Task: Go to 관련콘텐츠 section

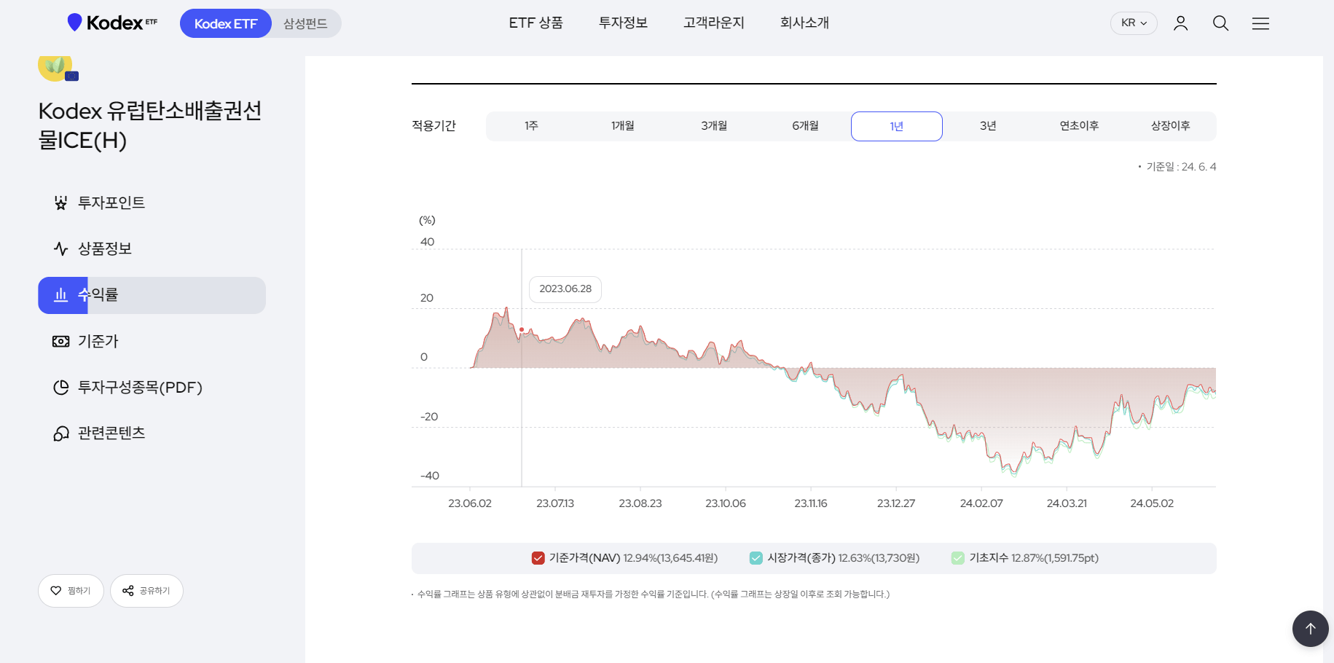Action: click(152, 433)
